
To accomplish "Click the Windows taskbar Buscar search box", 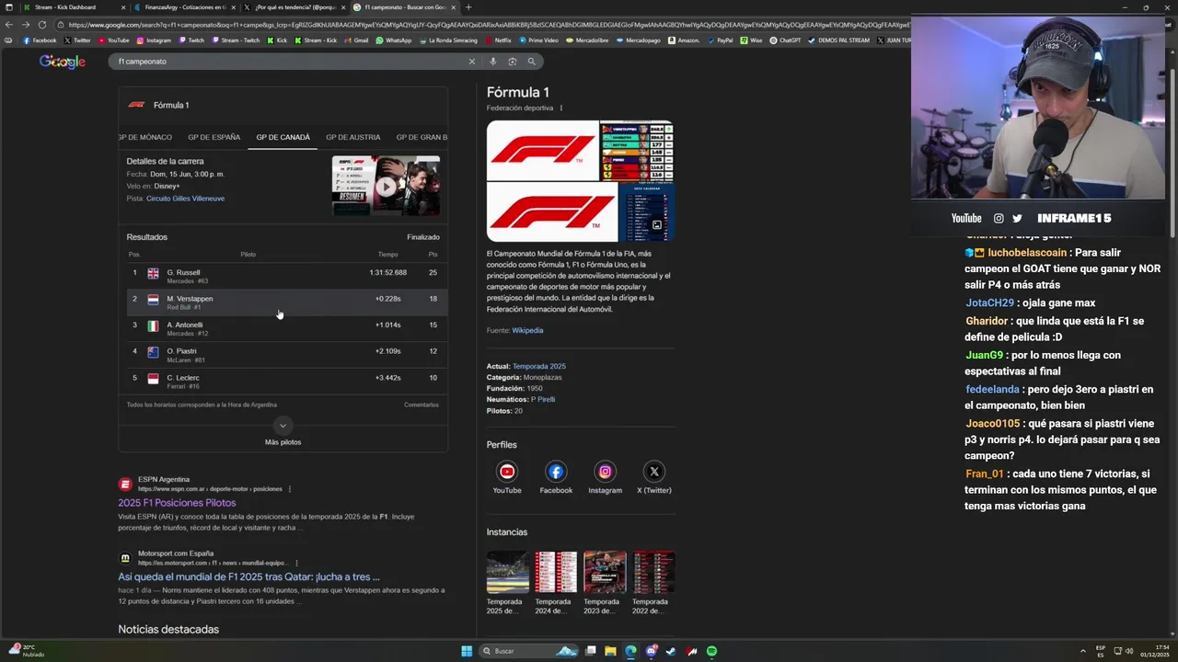I will [x=529, y=651].
